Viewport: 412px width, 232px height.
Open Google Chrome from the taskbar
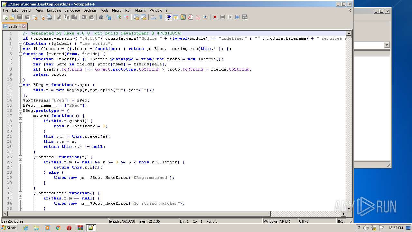coord(58,228)
